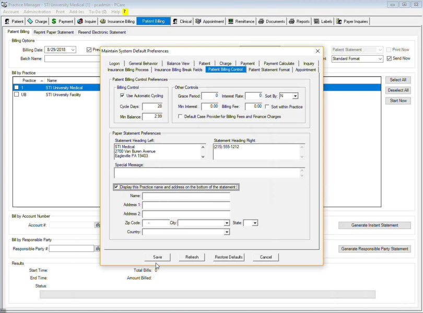This screenshot has height=313, width=423.
Task: Open the Balance View tab
Action: (x=178, y=64)
